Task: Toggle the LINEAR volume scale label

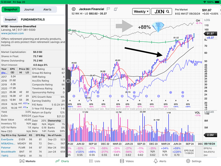Action: point(209,112)
